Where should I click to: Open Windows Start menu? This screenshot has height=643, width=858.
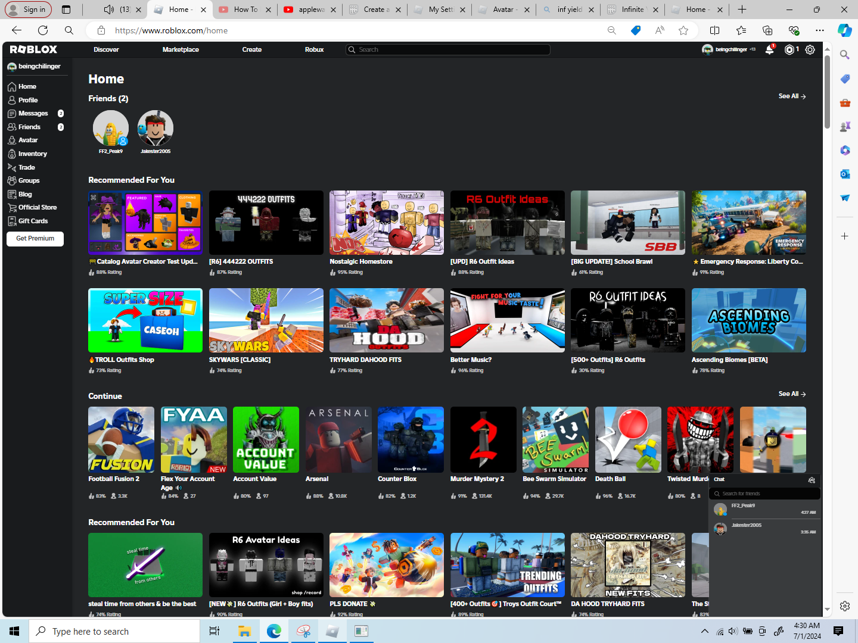(x=14, y=631)
